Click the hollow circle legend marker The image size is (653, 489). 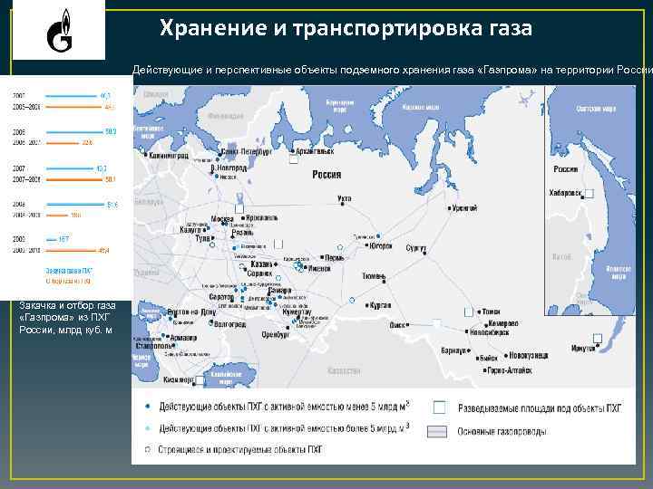[x=148, y=449]
